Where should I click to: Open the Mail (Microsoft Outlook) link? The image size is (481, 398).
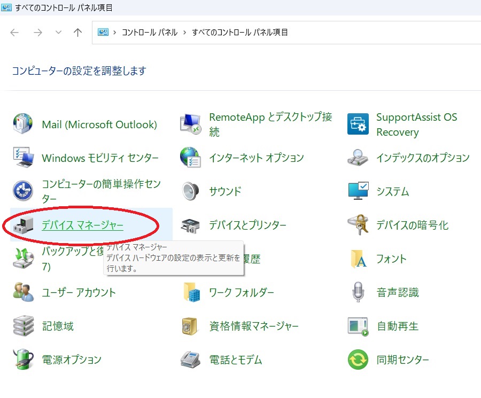[x=99, y=124]
